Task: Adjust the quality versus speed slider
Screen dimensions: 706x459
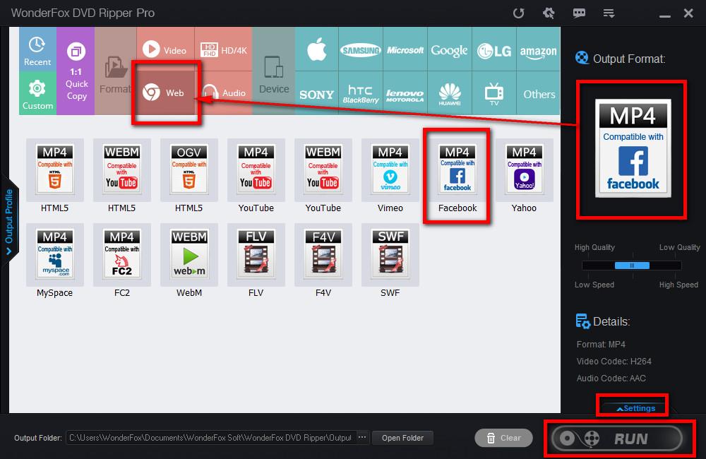Action: tap(632, 266)
